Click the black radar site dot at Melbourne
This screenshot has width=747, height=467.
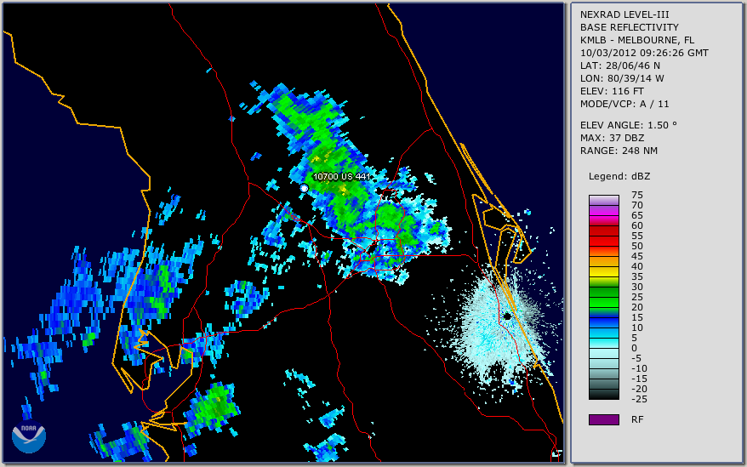507,316
